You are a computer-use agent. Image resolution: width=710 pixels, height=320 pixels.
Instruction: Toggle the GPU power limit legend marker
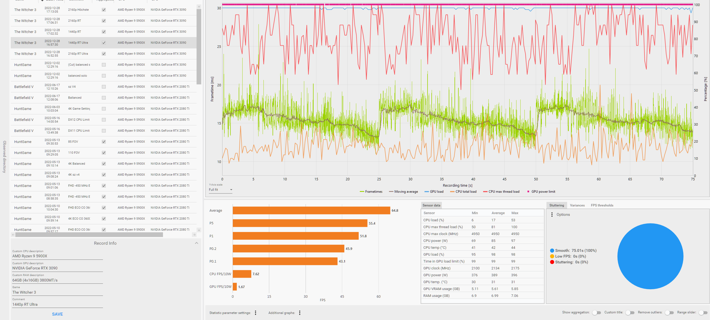528,192
